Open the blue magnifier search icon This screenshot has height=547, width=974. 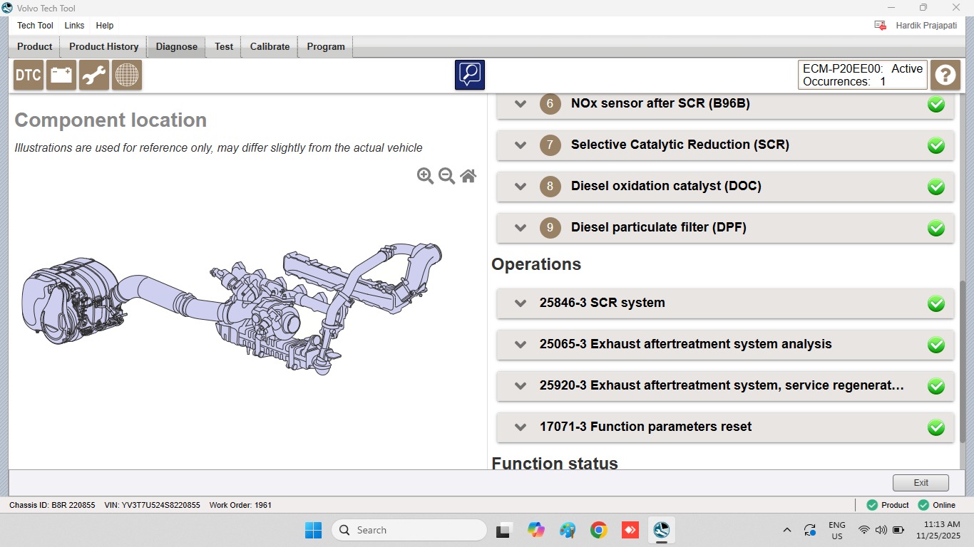click(470, 75)
